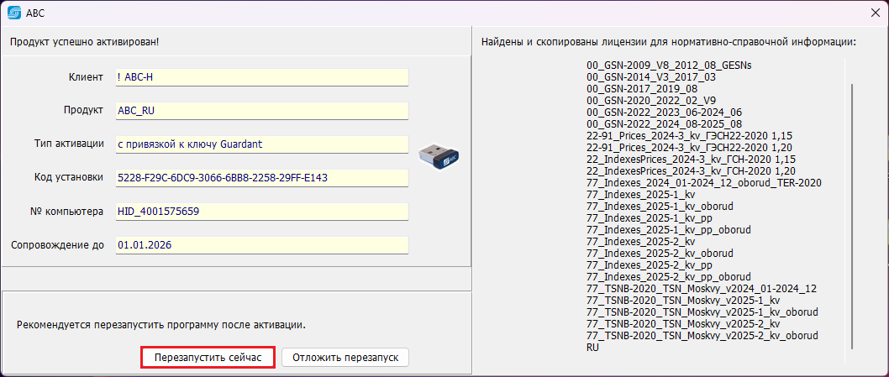Select license 77_Indexes_2025-2_kv_pp
The width and height of the screenshot is (889, 377).
(x=650, y=265)
